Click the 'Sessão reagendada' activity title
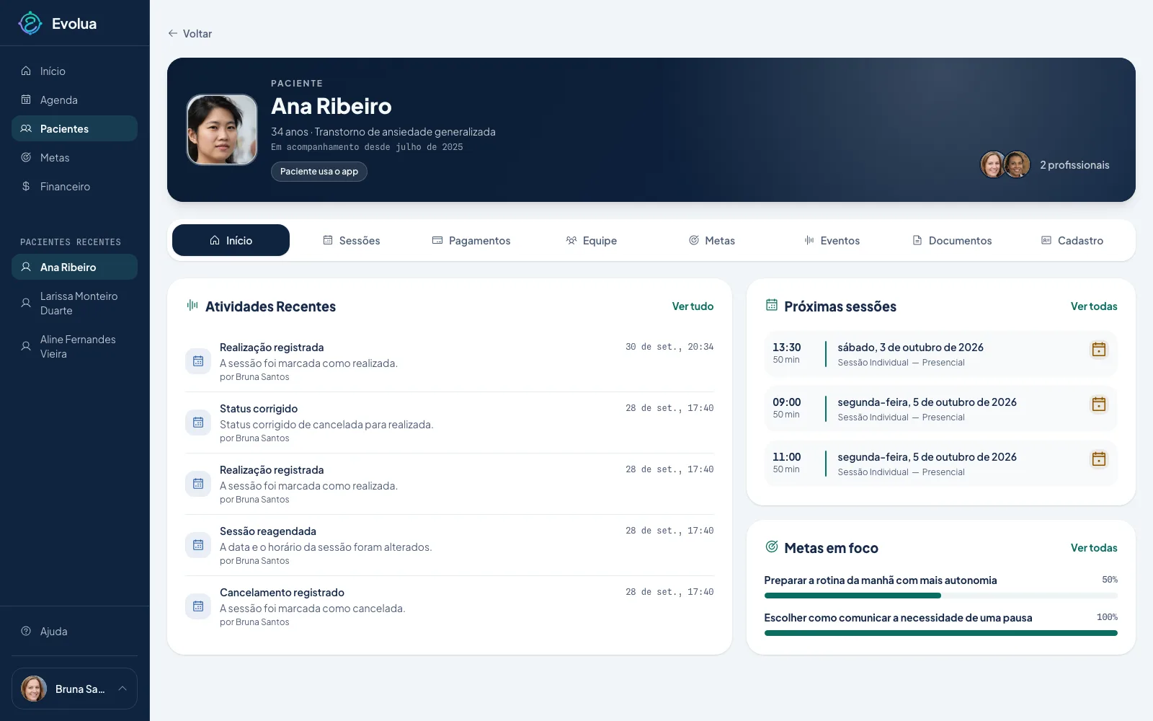Screen dimensions: 1153x721 tap(268, 531)
